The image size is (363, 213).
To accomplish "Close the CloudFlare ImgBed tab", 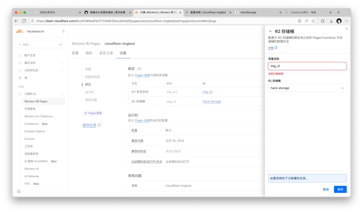I will [230, 12].
